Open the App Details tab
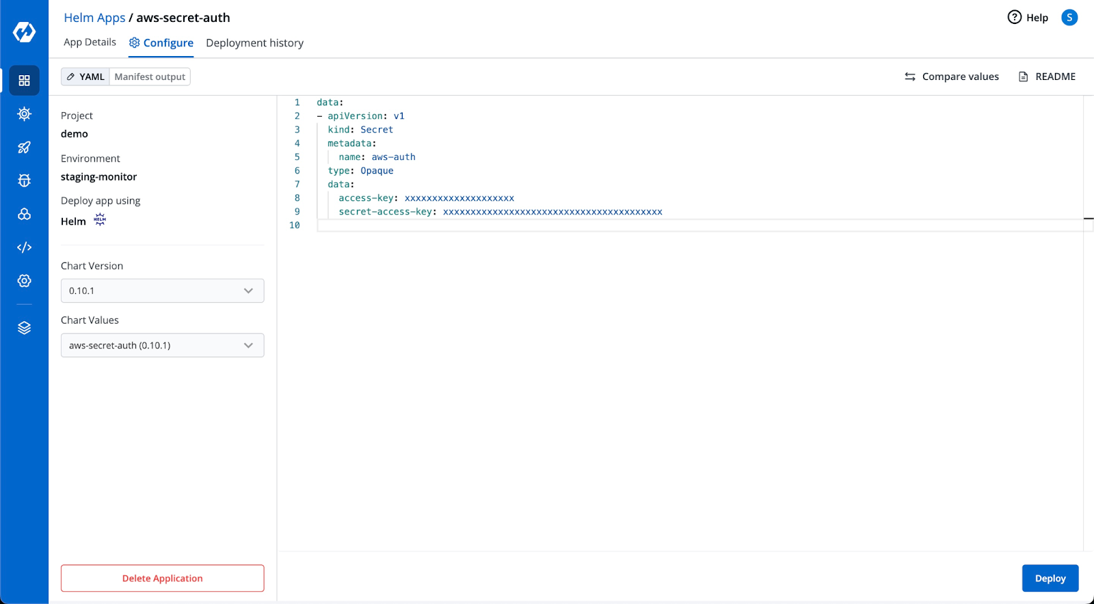 [90, 42]
